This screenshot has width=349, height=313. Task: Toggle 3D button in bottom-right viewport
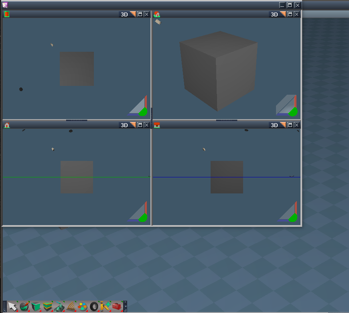(274, 125)
